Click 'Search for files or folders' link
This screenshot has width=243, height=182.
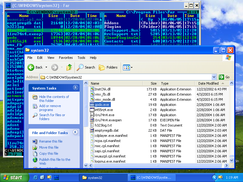(x=52, y=117)
